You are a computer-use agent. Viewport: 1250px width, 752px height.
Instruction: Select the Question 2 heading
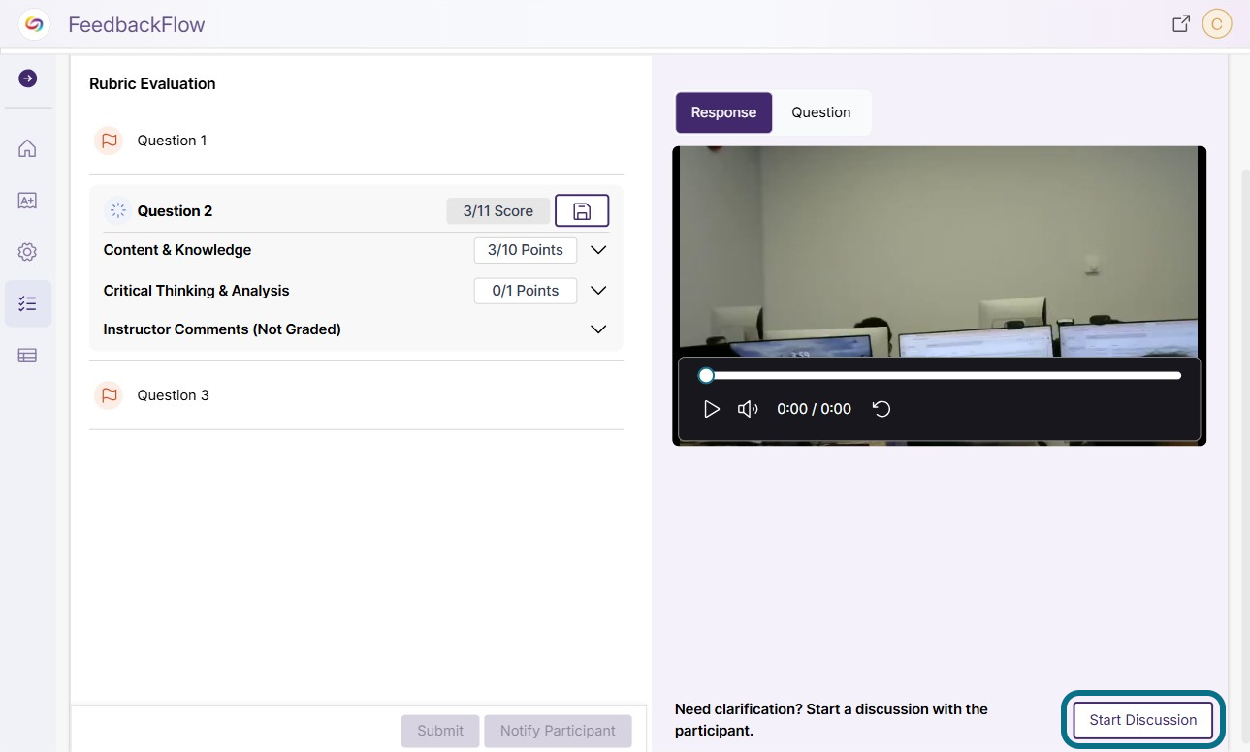[175, 211]
